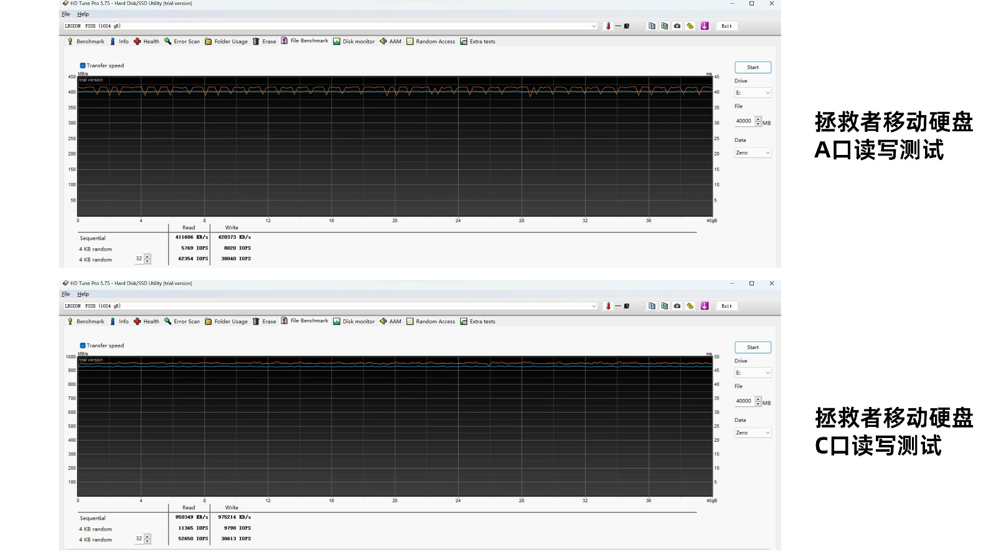996x560 pixels.
Task: Open Disk monitor tab in bottom window
Action: pyautogui.click(x=354, y=322)
